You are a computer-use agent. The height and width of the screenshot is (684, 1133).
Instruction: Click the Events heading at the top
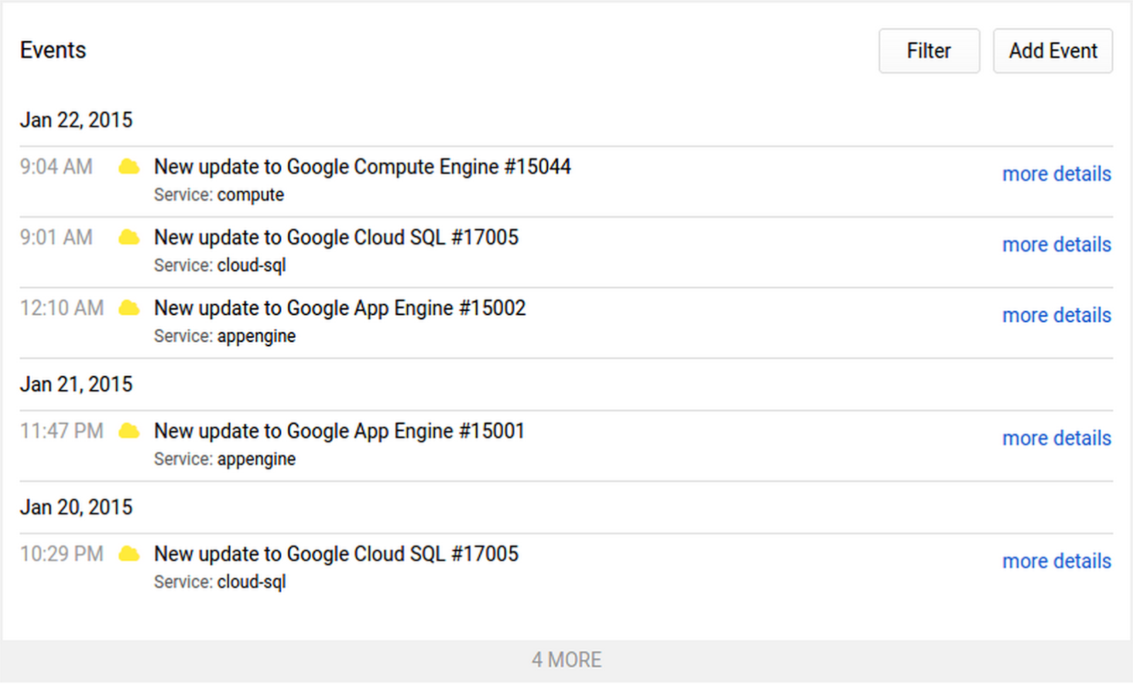(52, 50)
